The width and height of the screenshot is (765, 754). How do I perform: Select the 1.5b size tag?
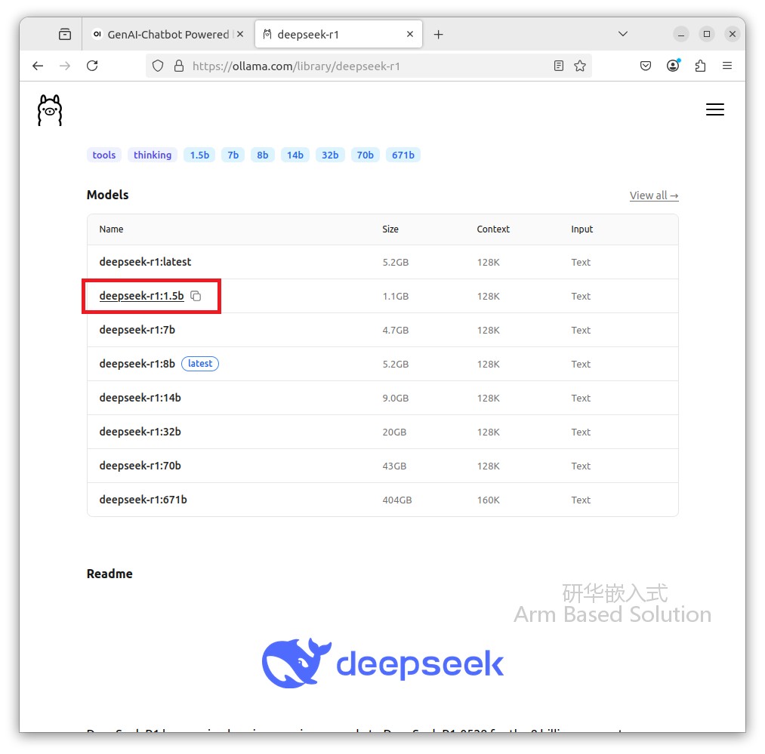point(199,155)
